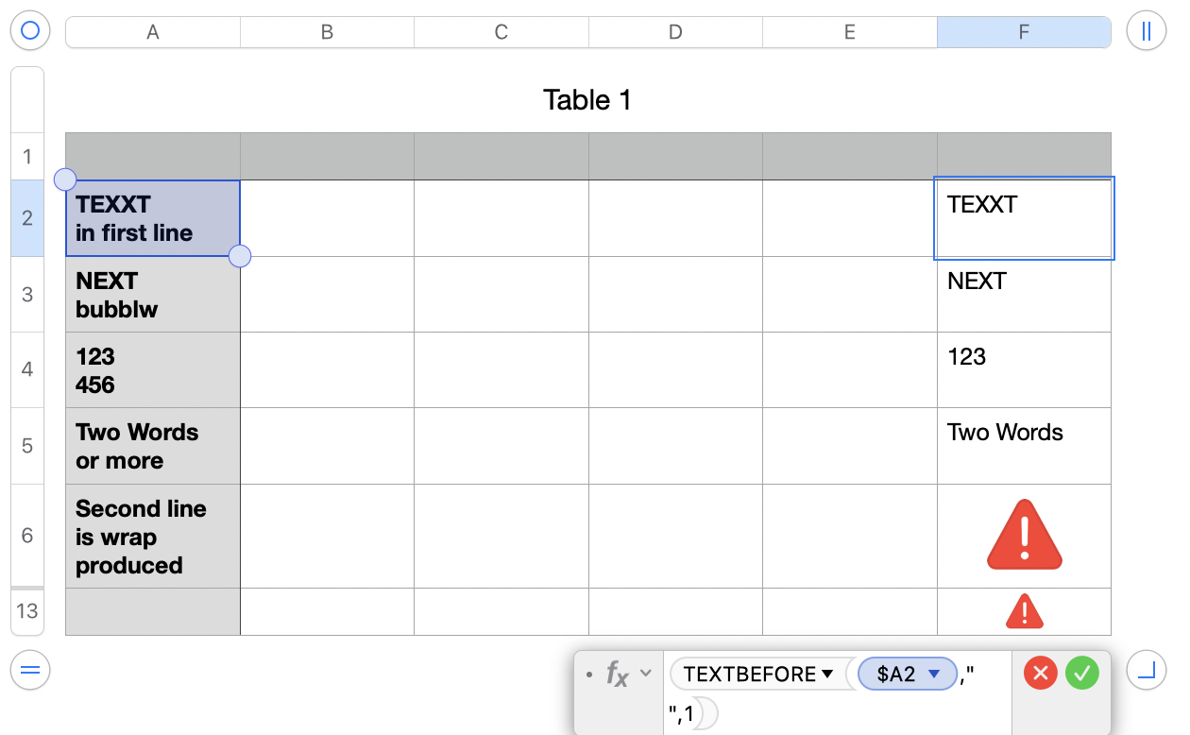This screenshot has width=1190, height=735.
Task: Select column B header
Action: (327, 32)
